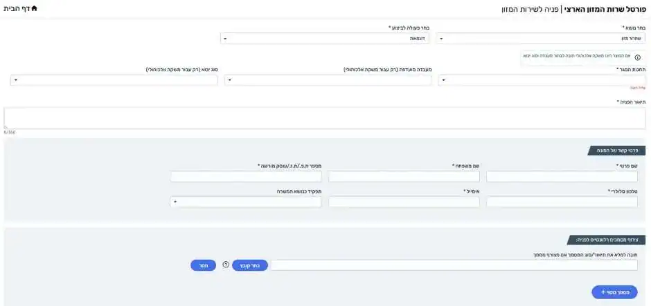Focus the טלפון סלולרי mobile phone field
The image size is (651, 306).
pos(566,202)
